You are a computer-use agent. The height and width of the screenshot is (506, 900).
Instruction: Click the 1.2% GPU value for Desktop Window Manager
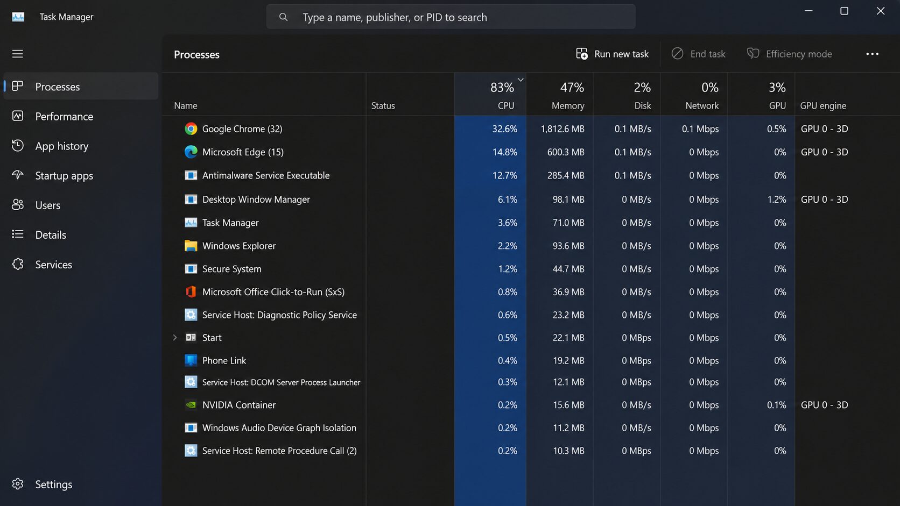(777, 199)
